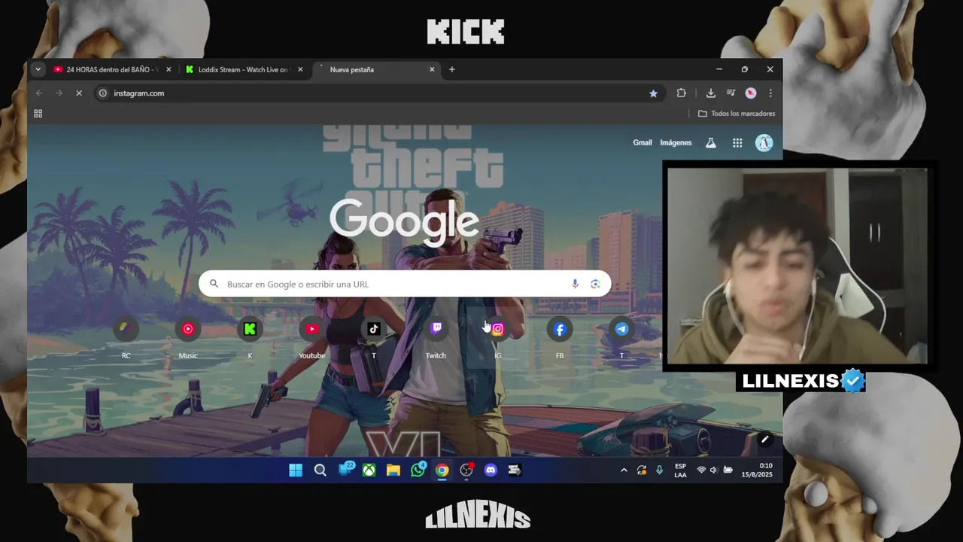Open Chrome three-dot menu
Viewport: 963px width, 542px height.
(770, 93)
